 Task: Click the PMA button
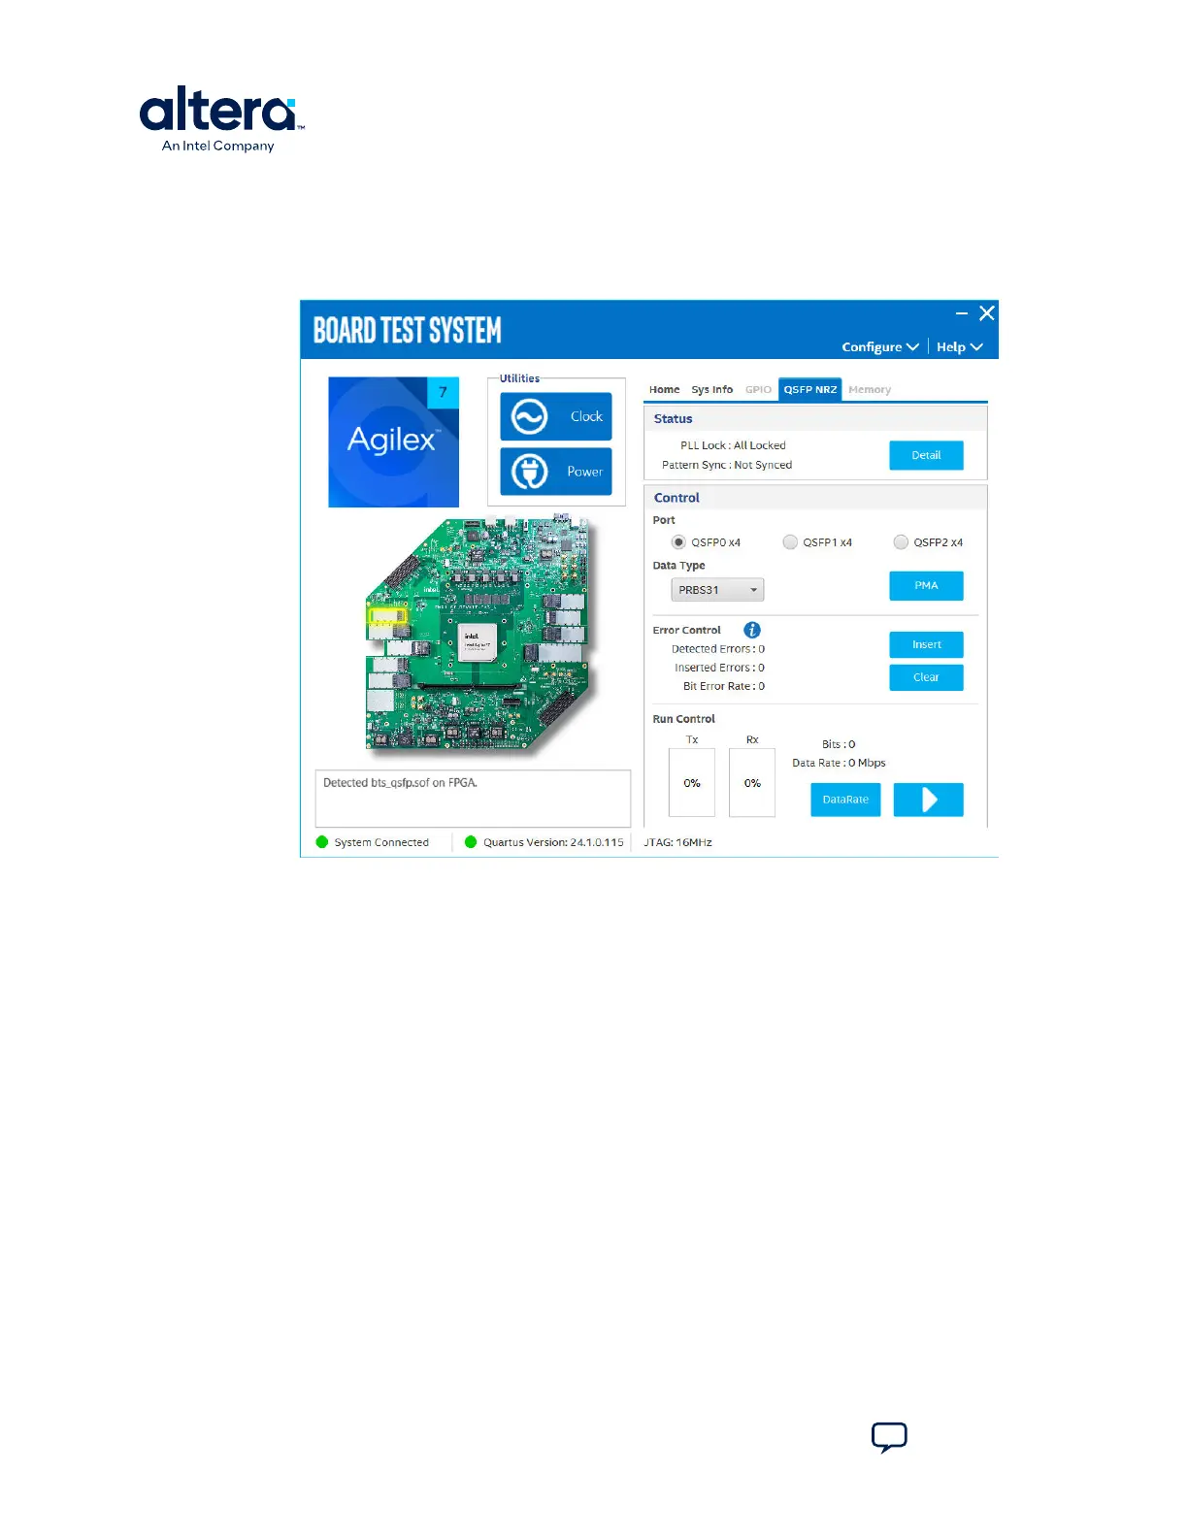point(926,586)
